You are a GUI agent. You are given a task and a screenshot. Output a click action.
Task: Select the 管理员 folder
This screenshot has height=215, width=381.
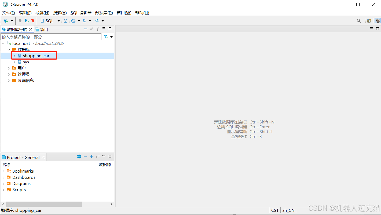point(24,74)
